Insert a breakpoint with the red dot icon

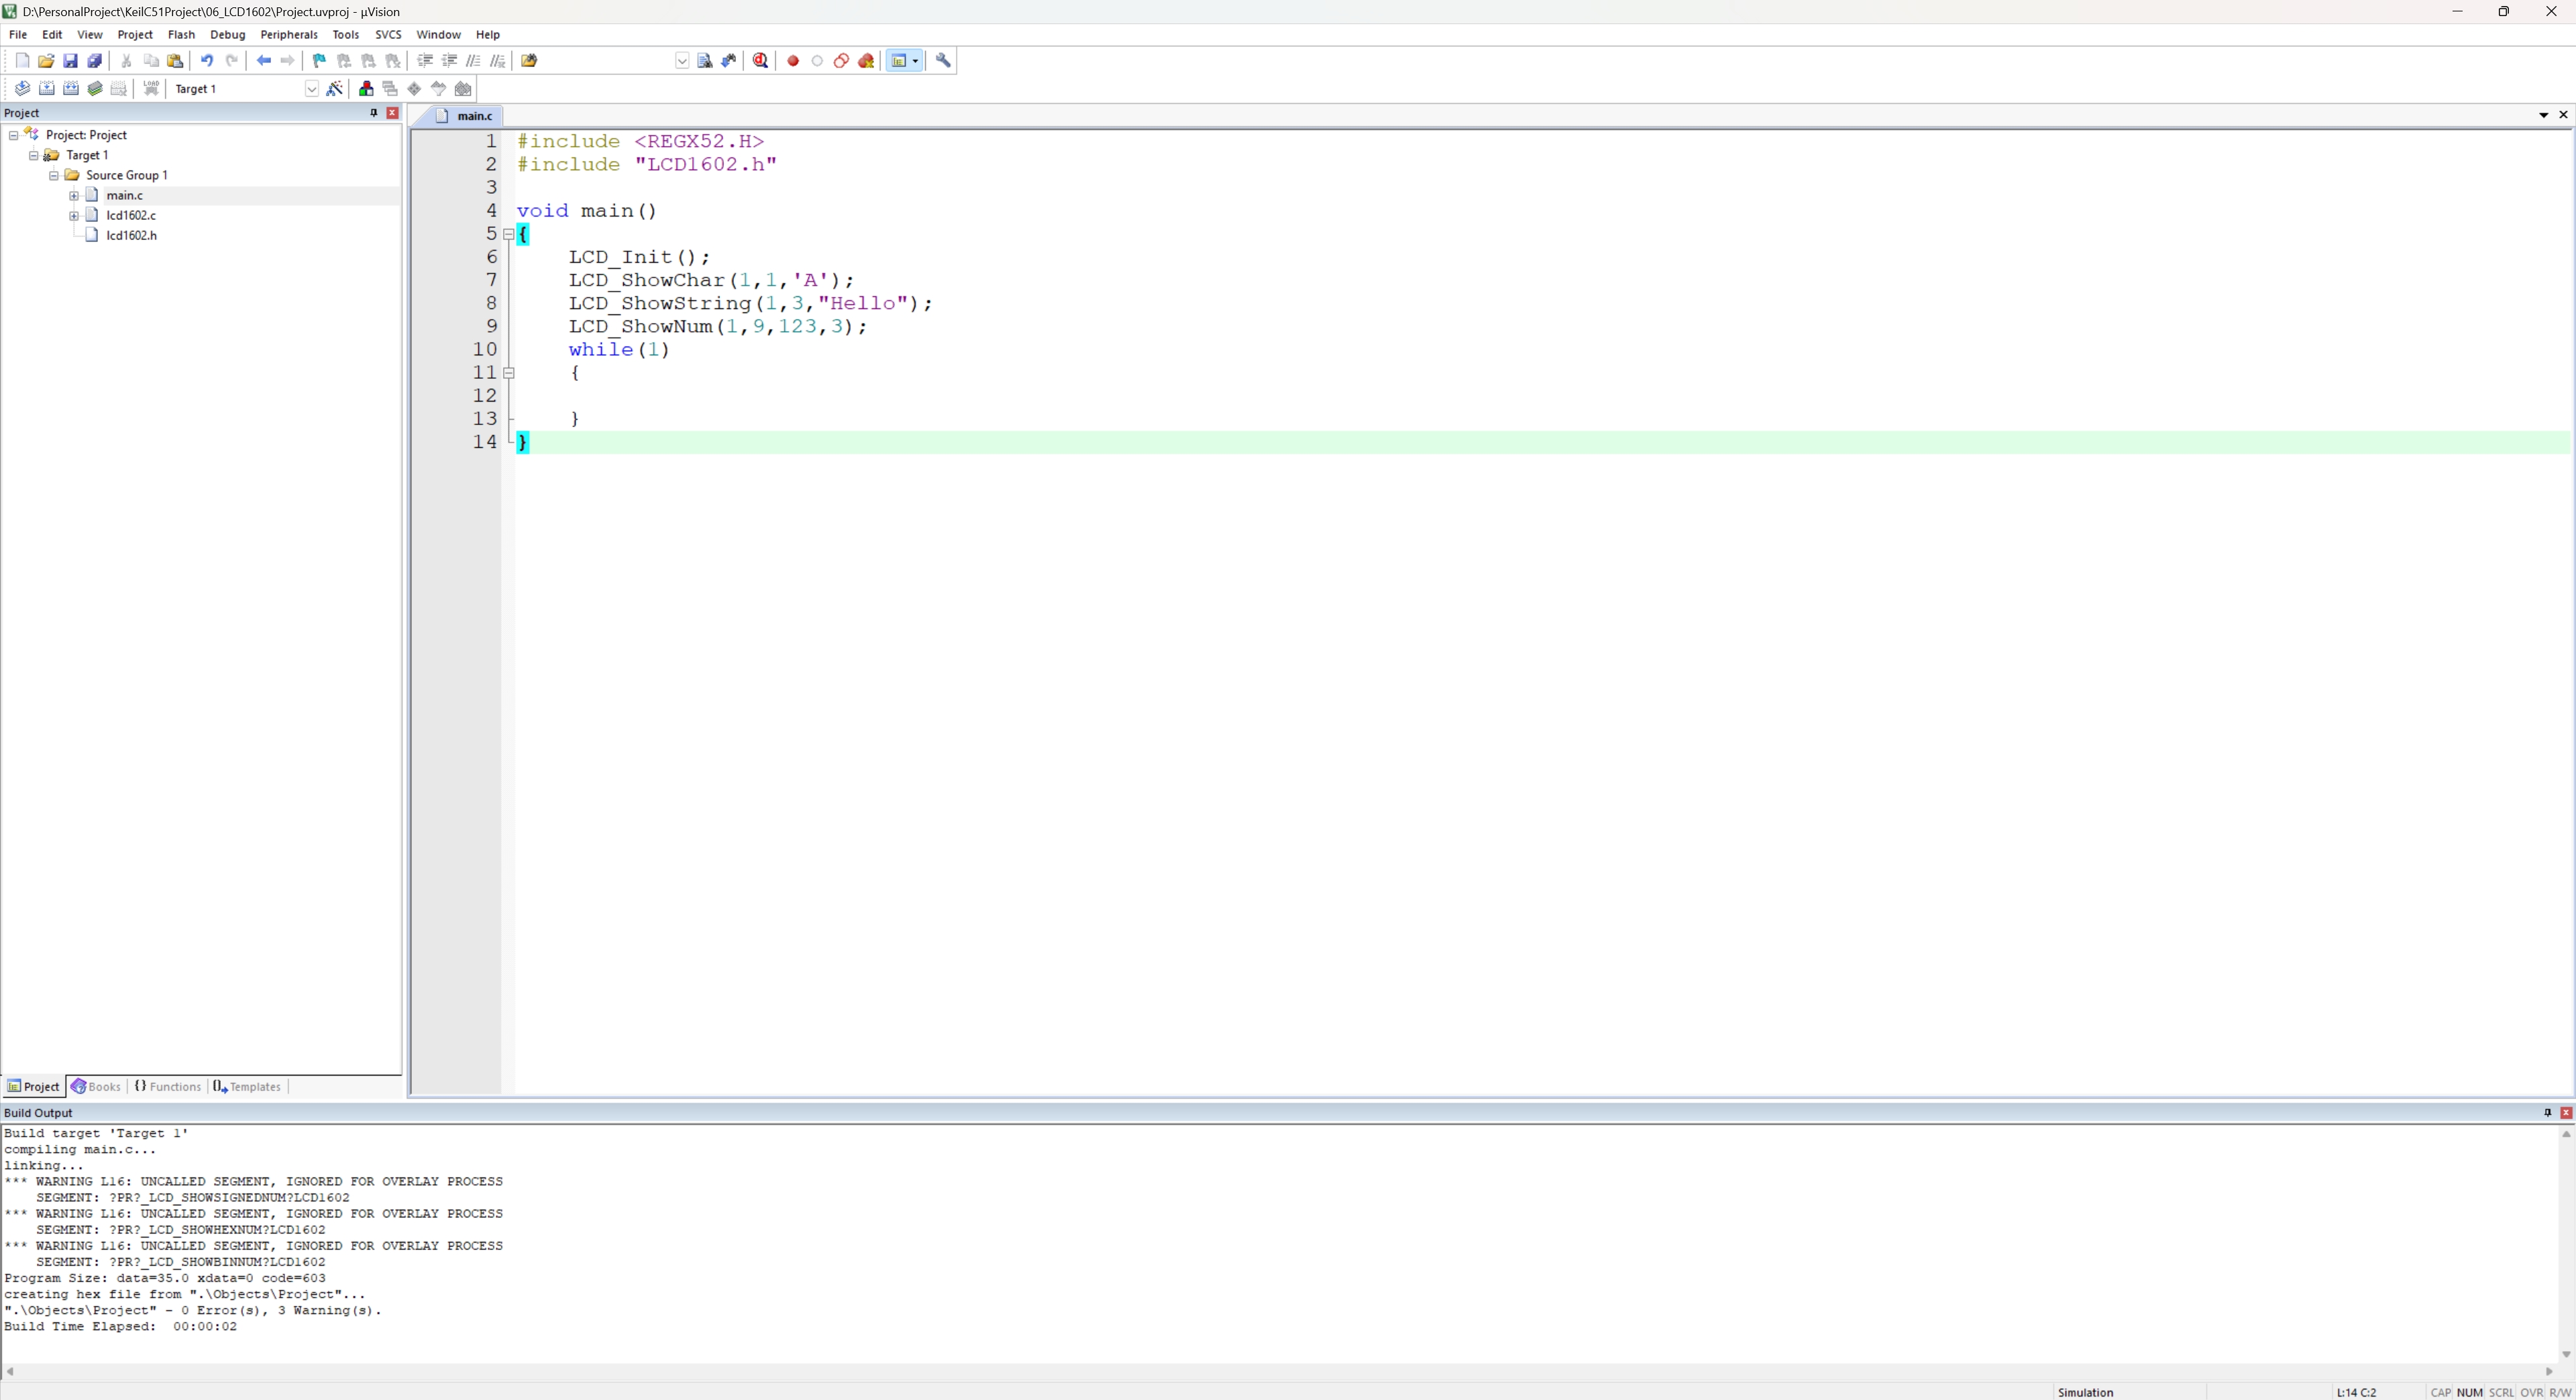[x=793, y=61]
